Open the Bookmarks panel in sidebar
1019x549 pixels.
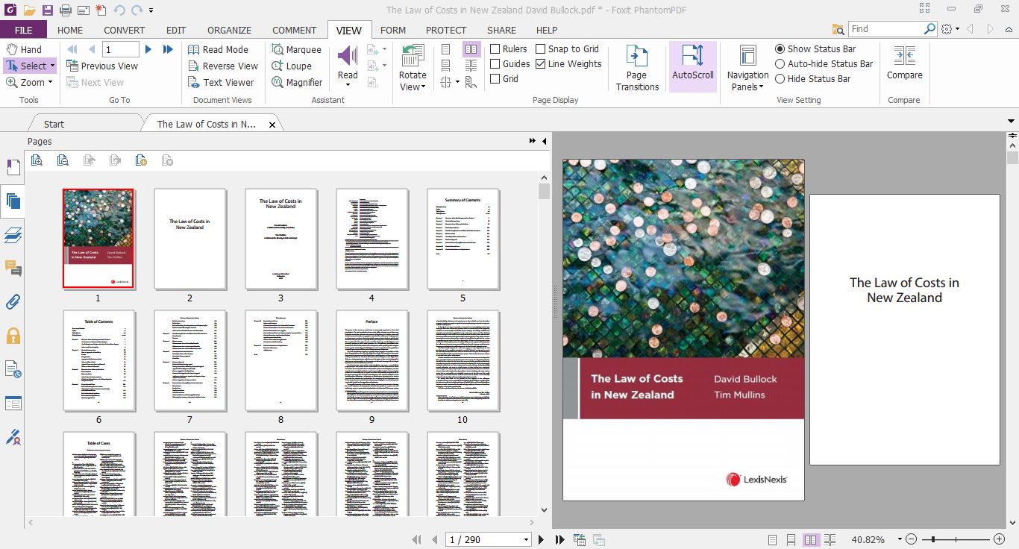pyautogui.click(x=13, y=167)
